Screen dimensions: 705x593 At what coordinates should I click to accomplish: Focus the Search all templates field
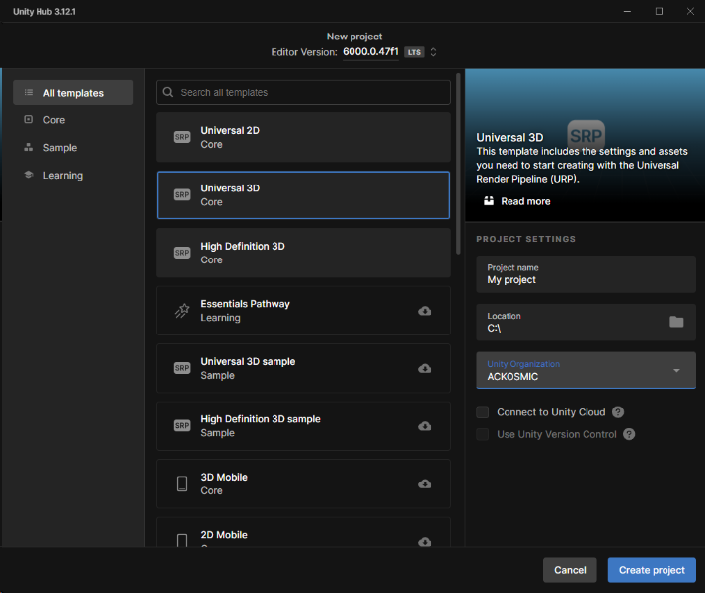[x=303, y=92]
